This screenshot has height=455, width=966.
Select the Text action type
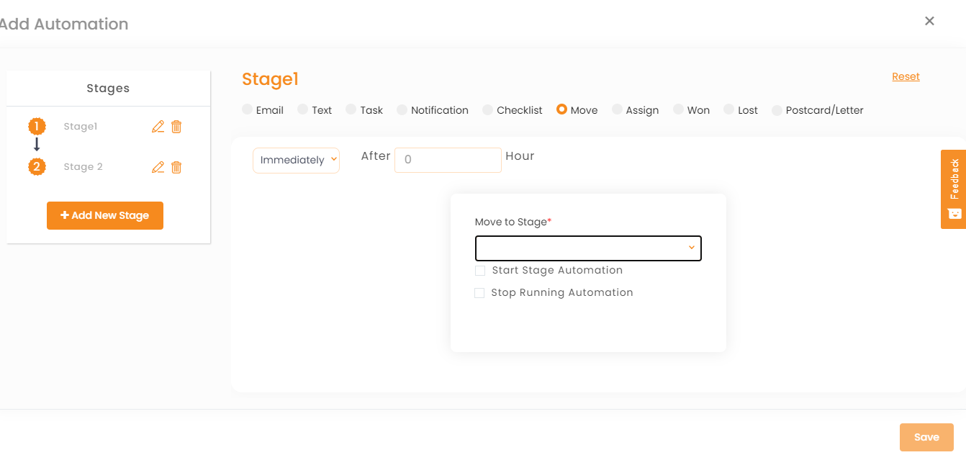303,109
